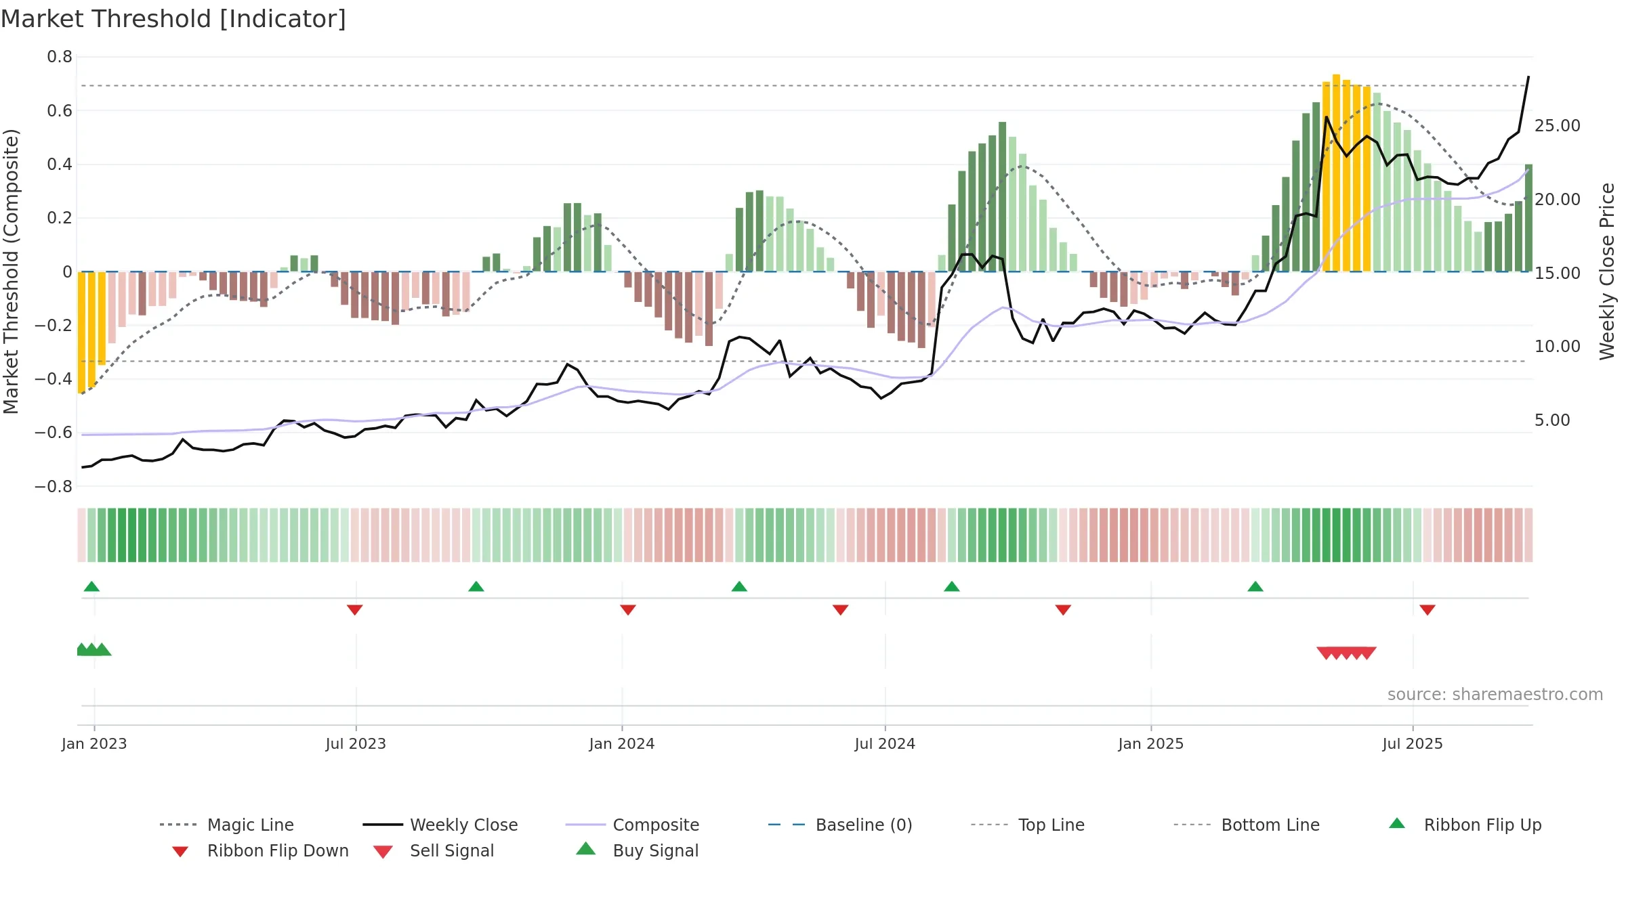Screen dimensions: 1626x914
Task: Toggle Baseline (0) legend entry
Action: click(840, 825)
